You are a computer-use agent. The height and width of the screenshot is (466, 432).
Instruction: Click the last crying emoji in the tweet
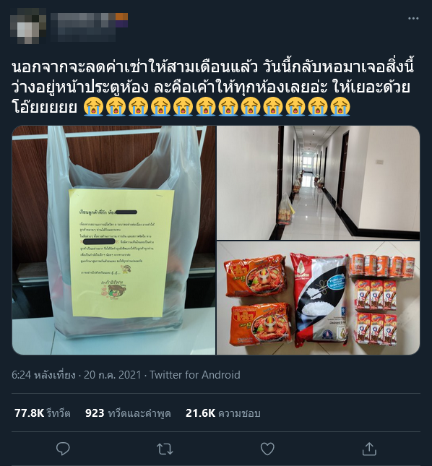click(x=340, y=106)
